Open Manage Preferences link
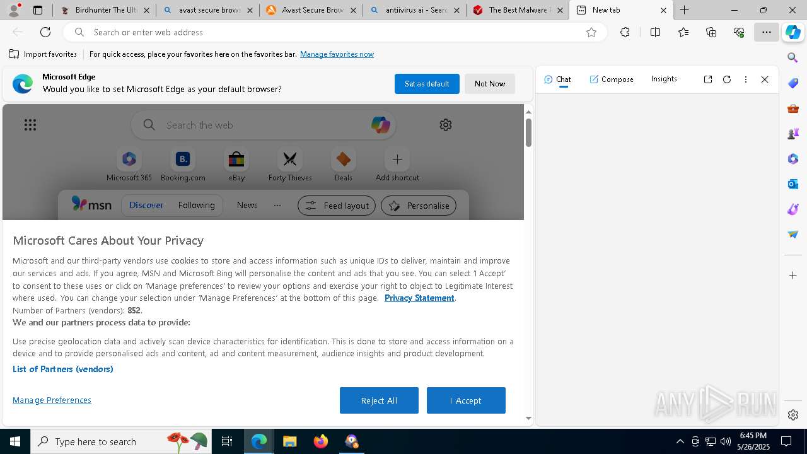807x454 pixels. (52, 400)
